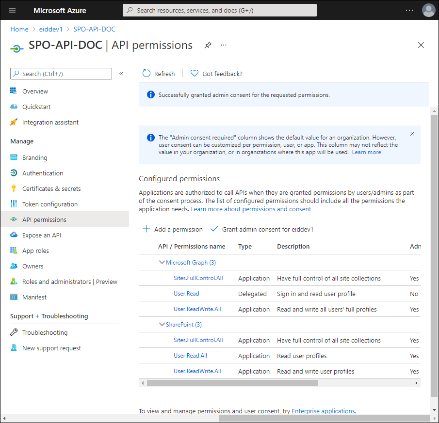This screenshot has width=439, height=423.
Task: Grant admin consent for eiddev1
Action: click(x=262, y=229)
